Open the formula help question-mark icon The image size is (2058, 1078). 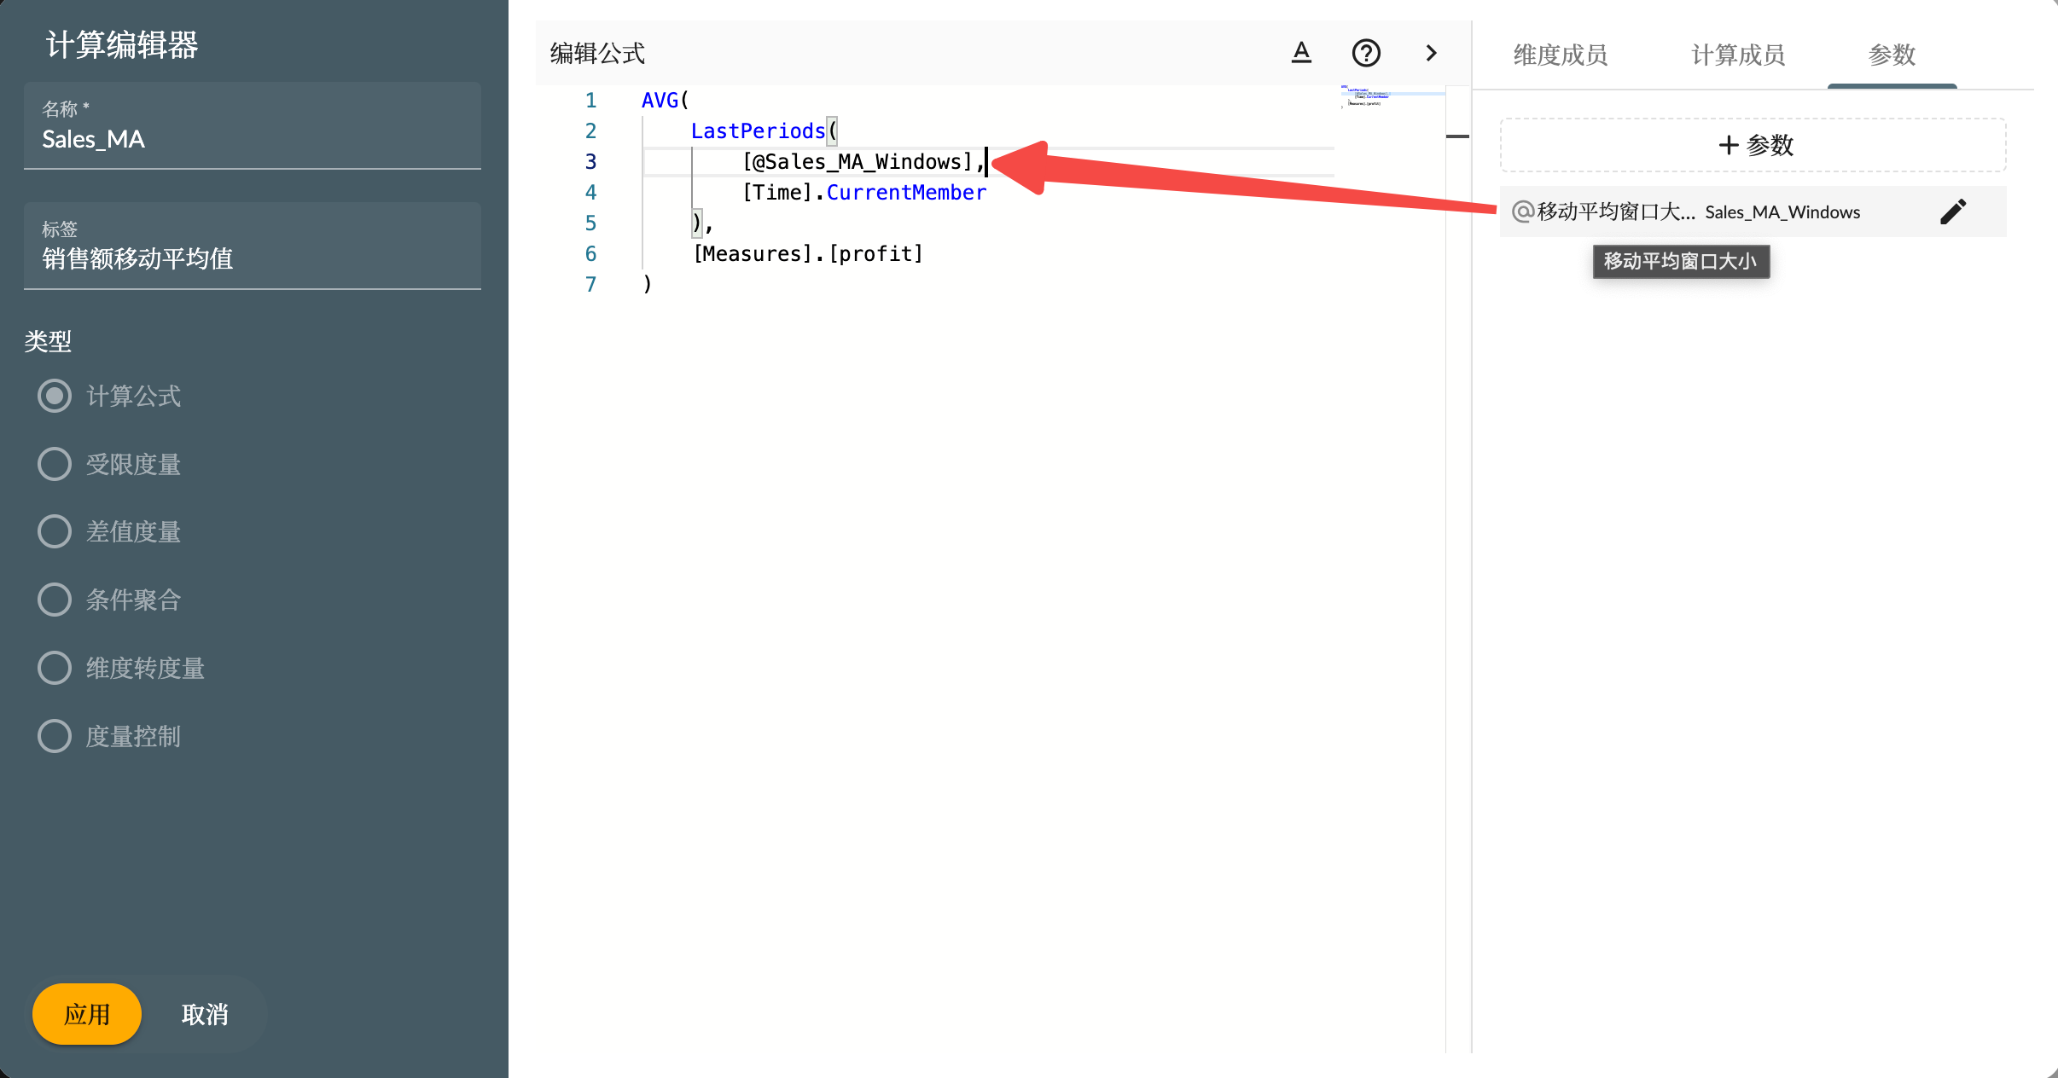[1366, 53]
